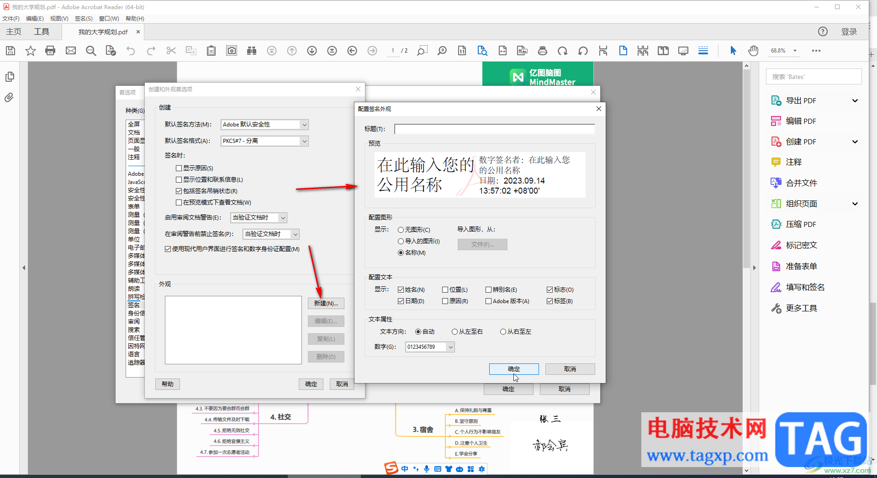Toggle 包括签名吊销状态 checkbox

point(179,191)
